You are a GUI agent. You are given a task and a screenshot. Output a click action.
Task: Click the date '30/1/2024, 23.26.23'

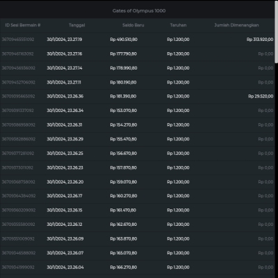pos(65,167)
